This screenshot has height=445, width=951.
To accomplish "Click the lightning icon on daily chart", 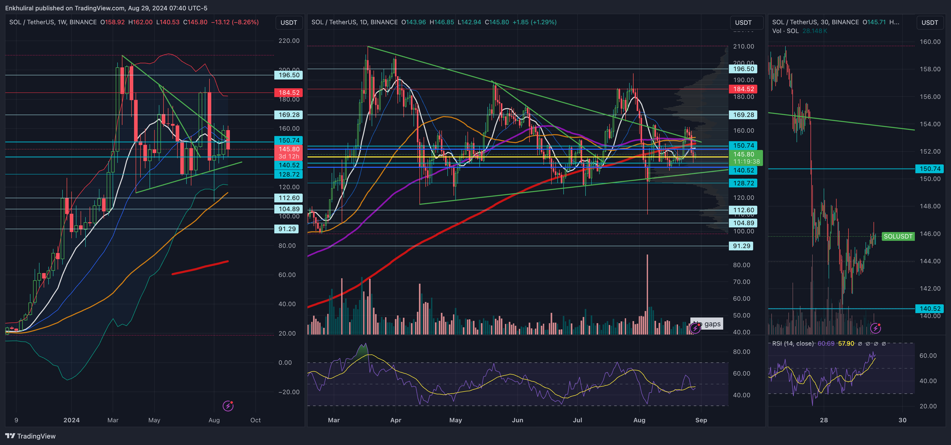I will (695, 328).
